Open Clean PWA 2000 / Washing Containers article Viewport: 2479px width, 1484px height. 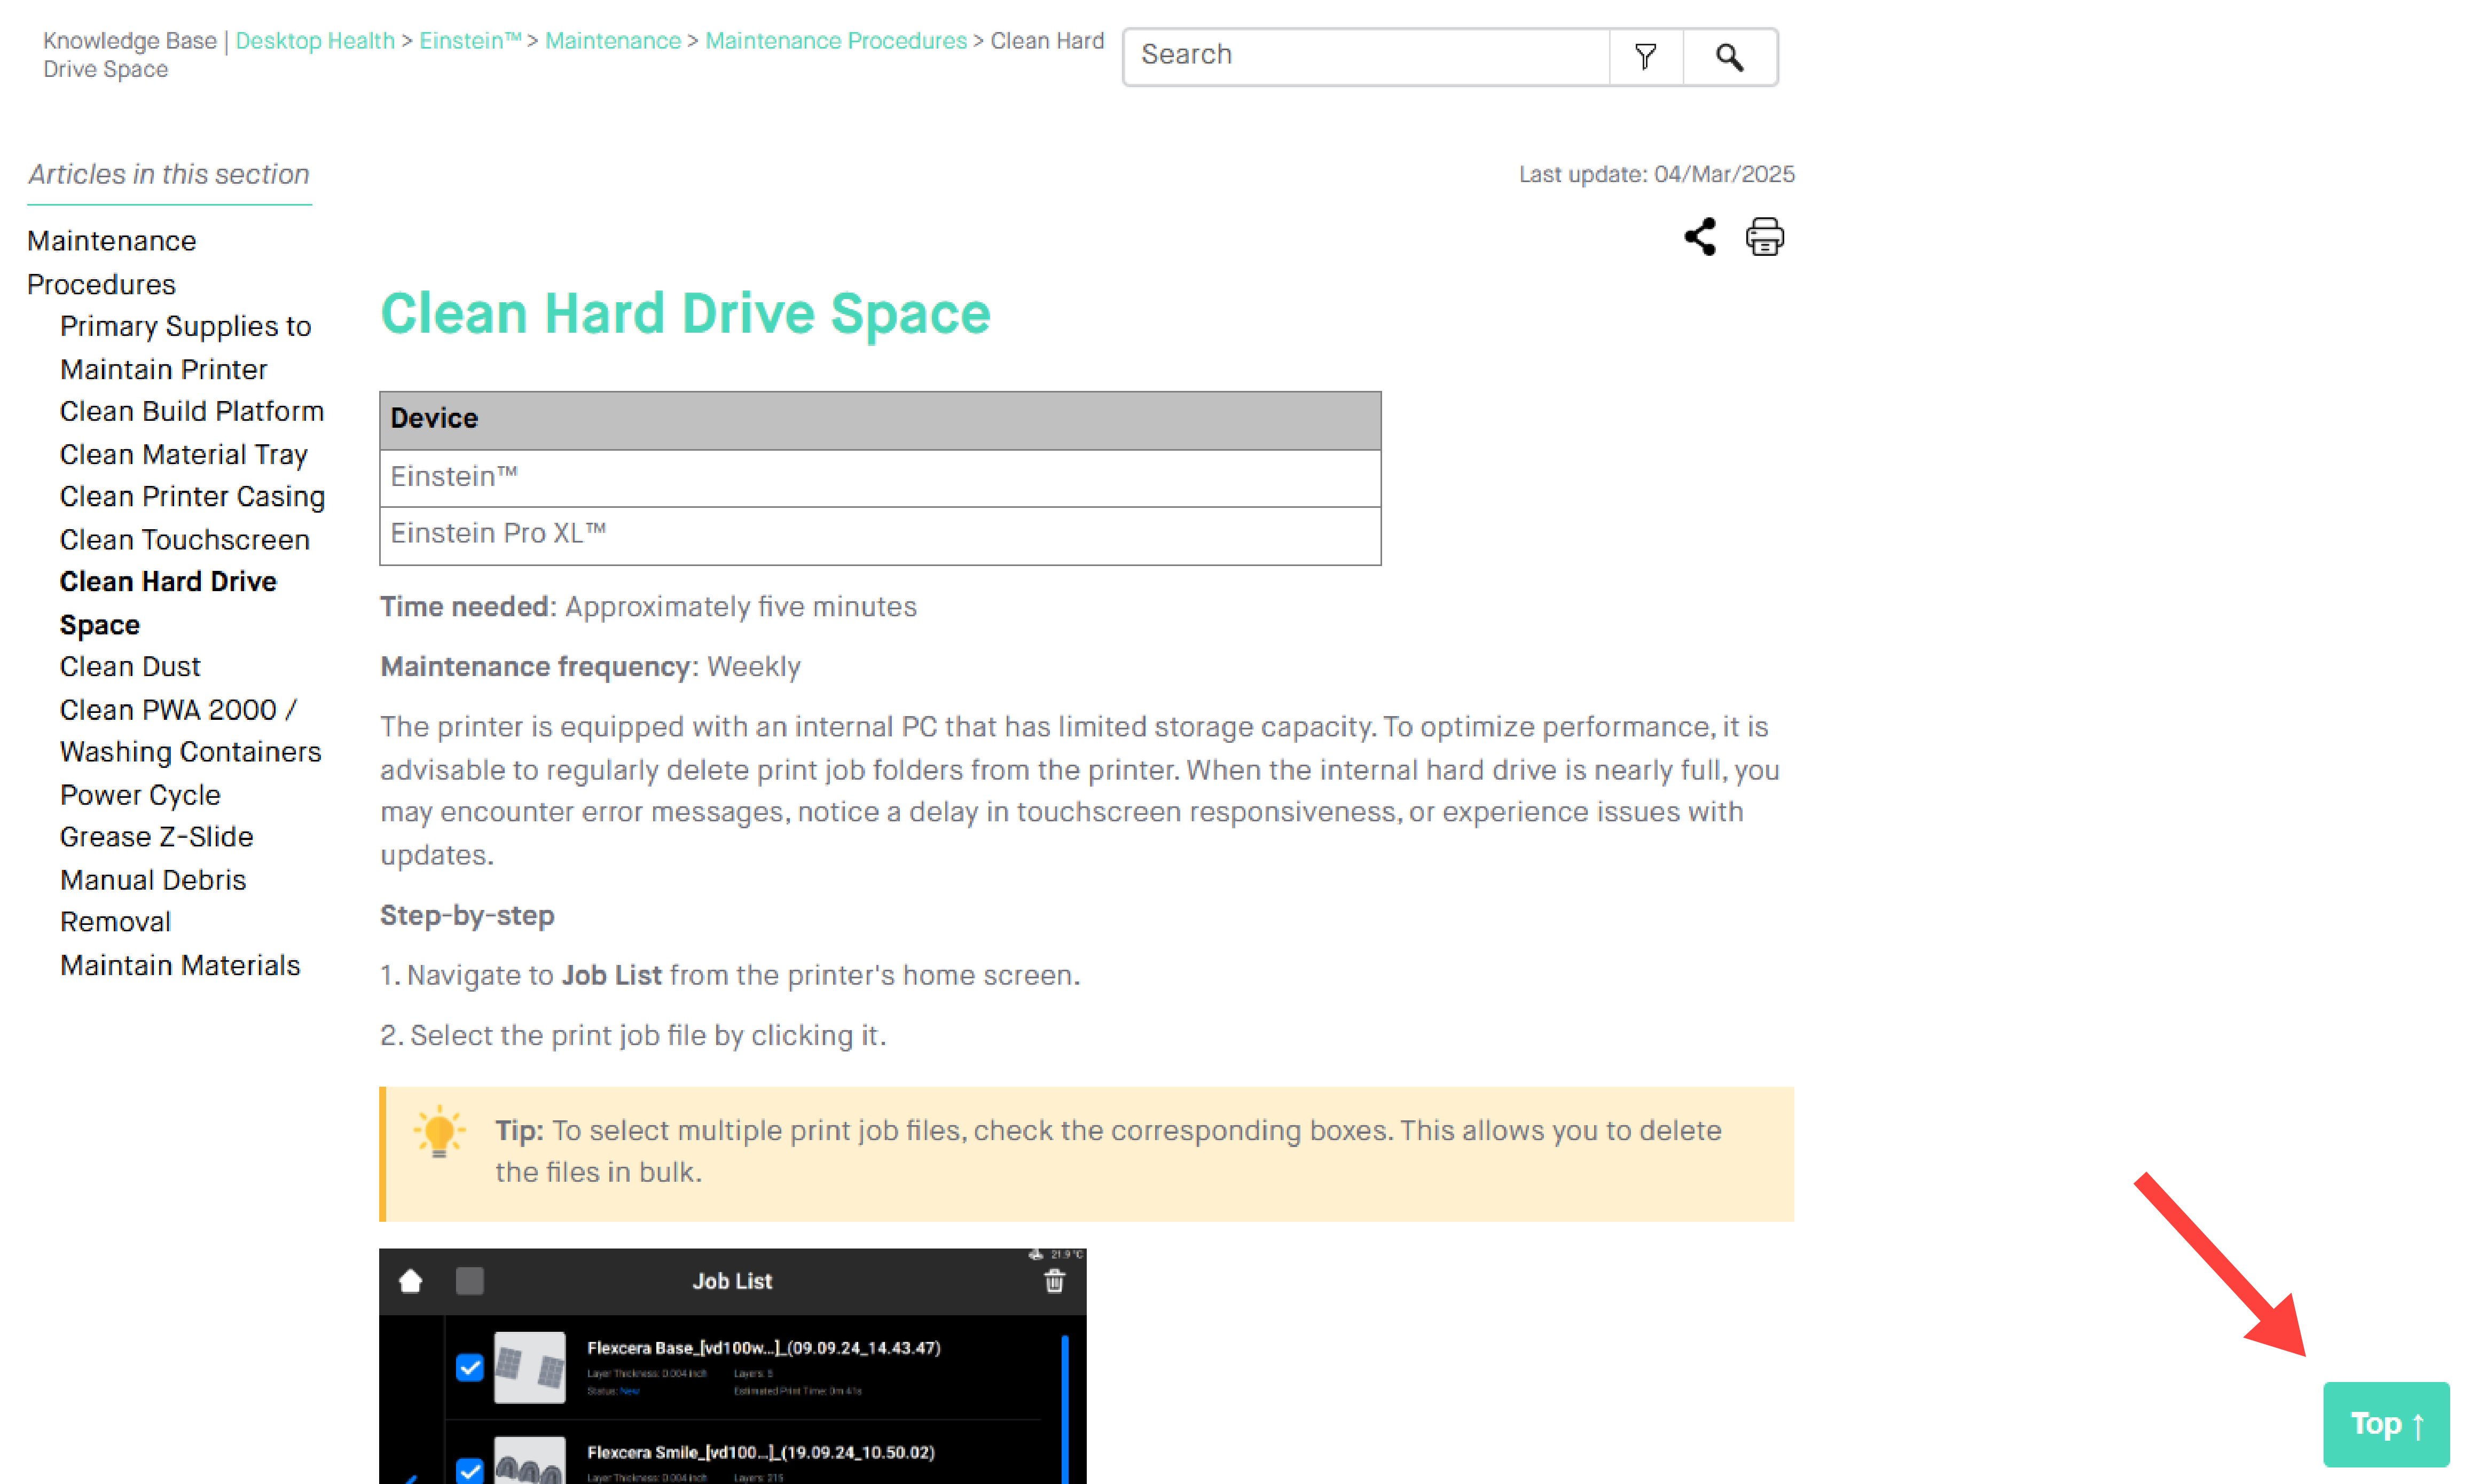tap(190, 730)
